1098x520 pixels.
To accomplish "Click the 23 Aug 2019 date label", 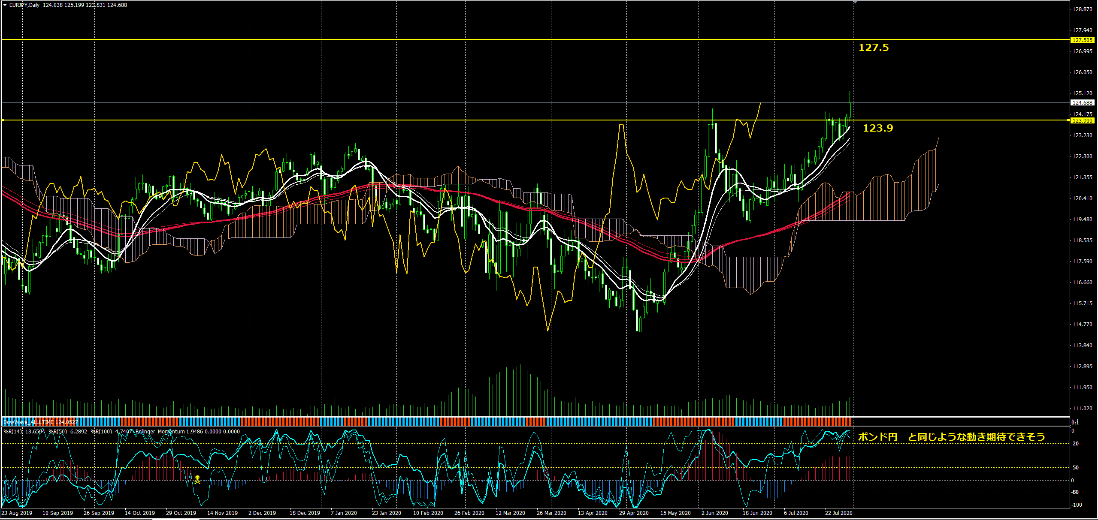I will pyautogui.click(x=17, y=513).
